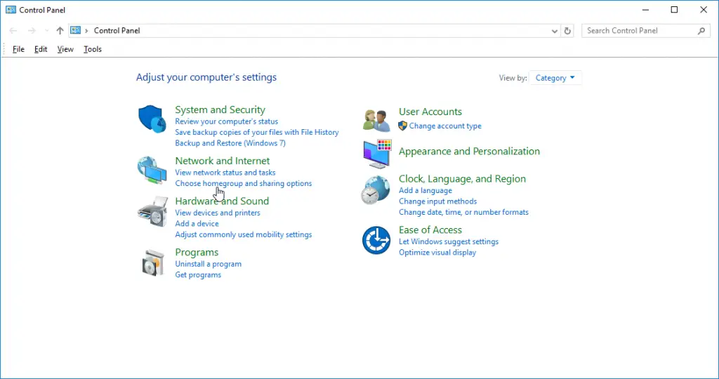
Task: Click the Hardware and Sound printer icon
Action: tap(152, 211)
